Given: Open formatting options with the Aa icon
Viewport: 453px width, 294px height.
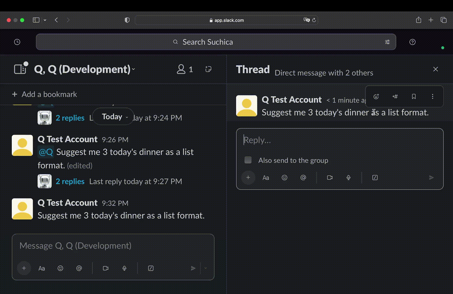Looking at the screenshot, I should click(x=266, y=177).
